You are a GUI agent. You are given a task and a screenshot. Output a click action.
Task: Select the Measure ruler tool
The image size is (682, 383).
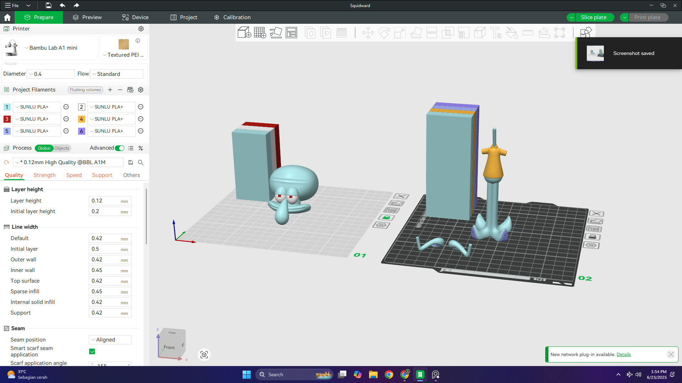pos(527,33)
